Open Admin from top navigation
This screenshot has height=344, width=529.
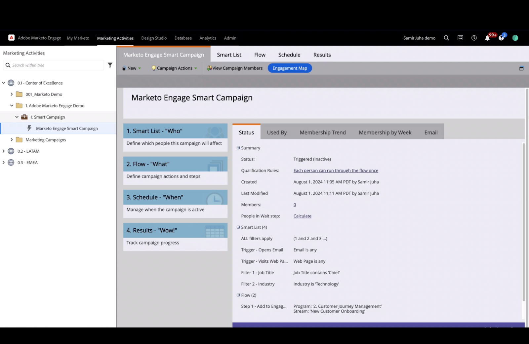click(x=230, y=38)
